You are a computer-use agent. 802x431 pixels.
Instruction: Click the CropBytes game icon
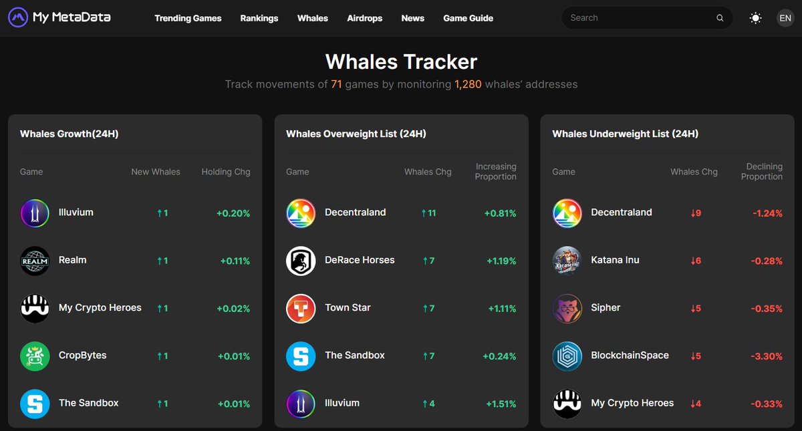point(35,356)
